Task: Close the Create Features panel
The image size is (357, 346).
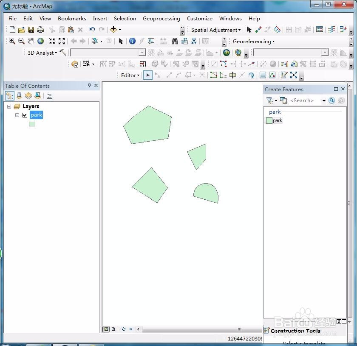Action: [x=343, y=89]
